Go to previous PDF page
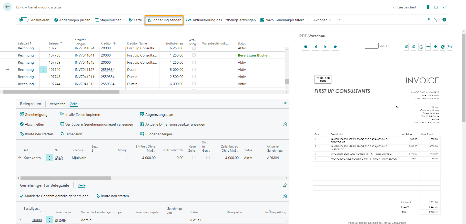 point(316,47)
